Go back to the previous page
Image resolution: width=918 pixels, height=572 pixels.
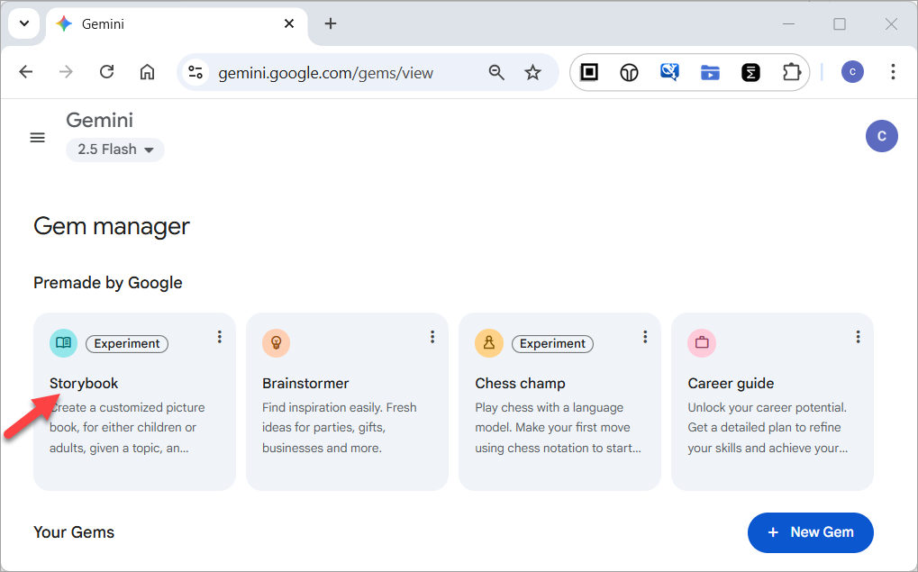click(26, 72)
